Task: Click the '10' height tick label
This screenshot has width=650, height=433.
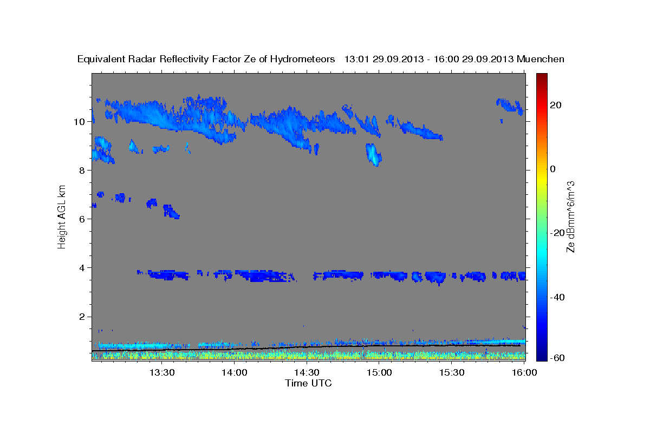Action: [80, 121]
